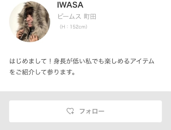171x130 pixels.
Task: Click the ビームス 町田 shop label
Action: click(77, 17)
